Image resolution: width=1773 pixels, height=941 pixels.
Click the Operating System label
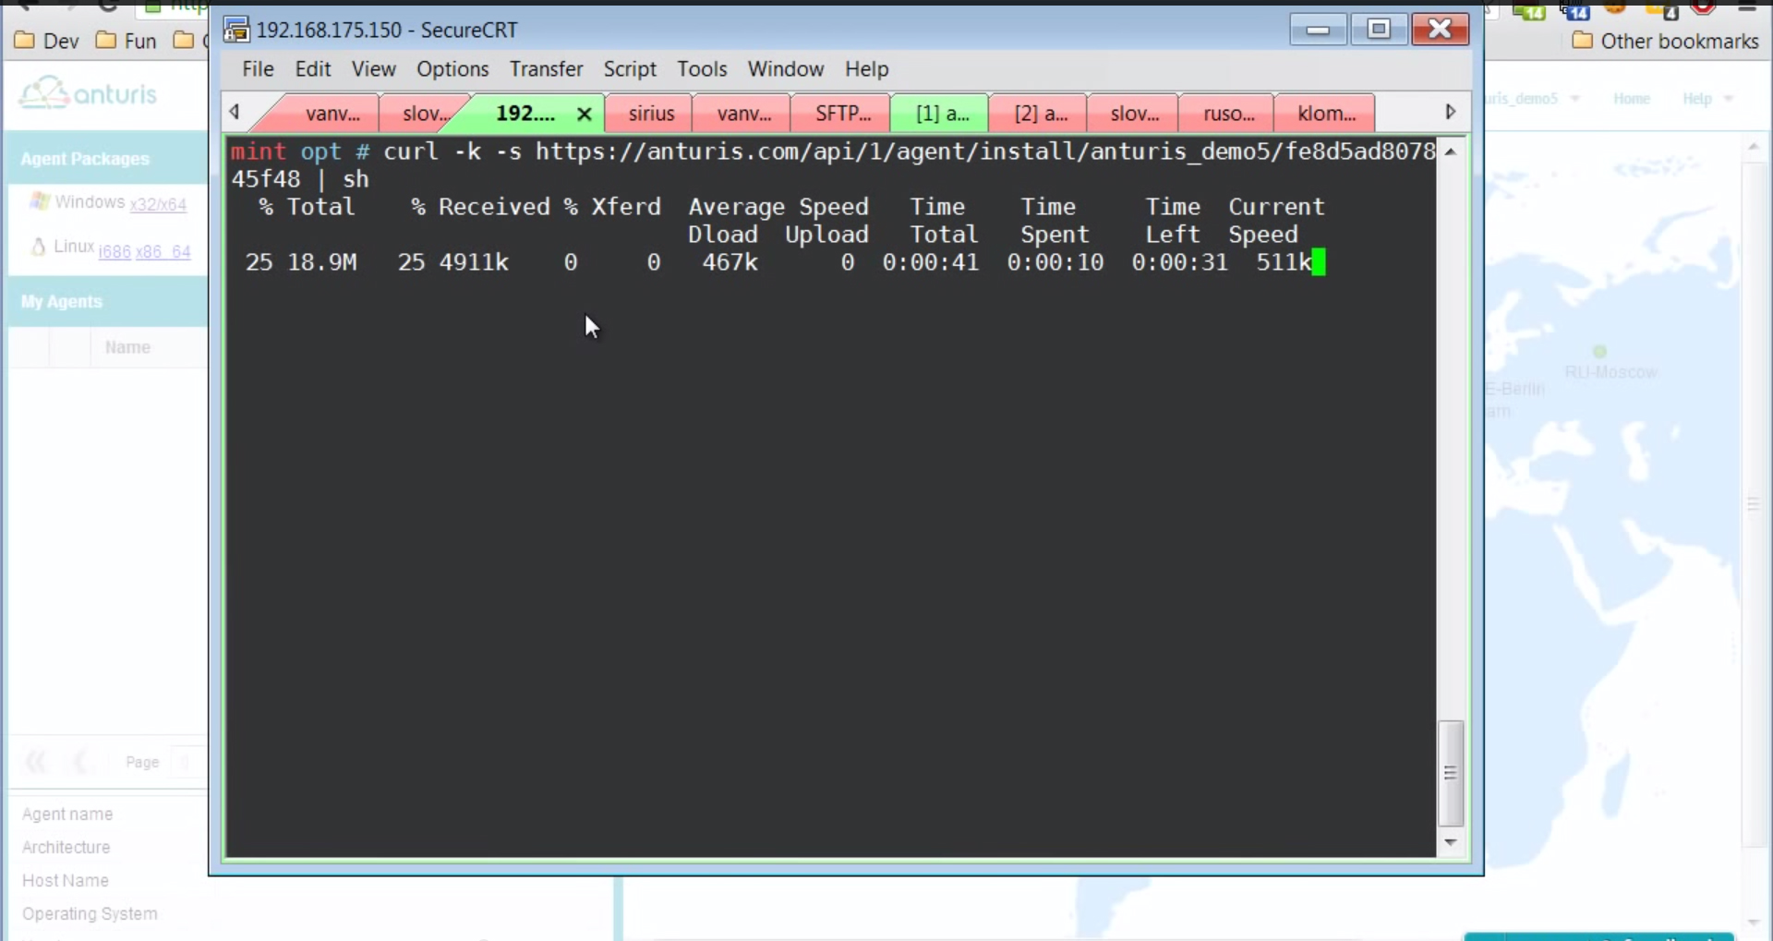90,913
